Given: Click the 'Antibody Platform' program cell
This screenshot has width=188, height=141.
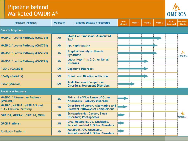Looking at the screenshot, I should (x=26, y=131).
